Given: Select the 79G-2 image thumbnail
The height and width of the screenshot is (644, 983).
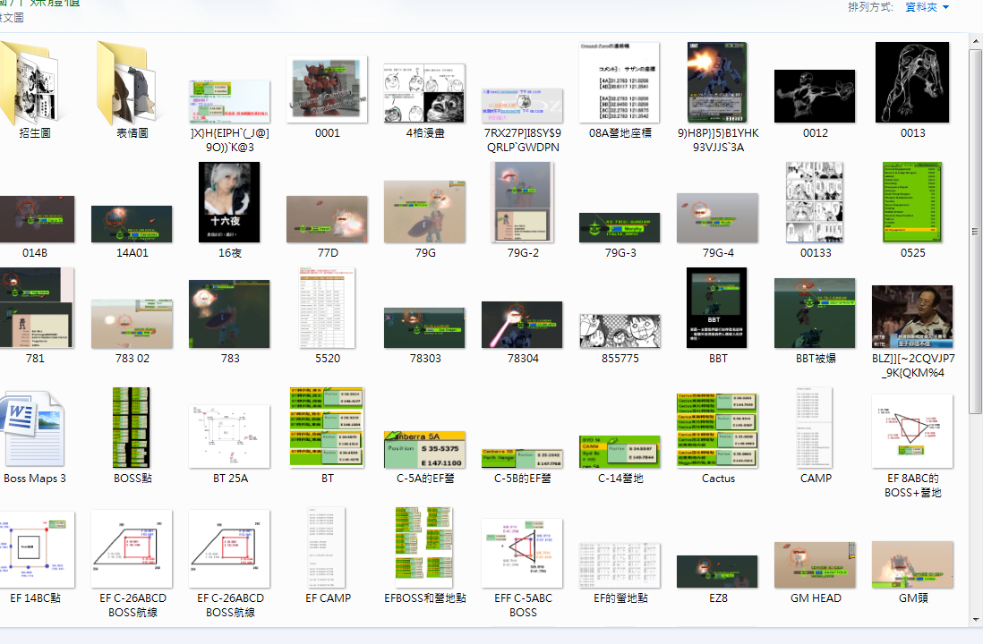Looking at the screenshot, I should (x=522, y=202).
